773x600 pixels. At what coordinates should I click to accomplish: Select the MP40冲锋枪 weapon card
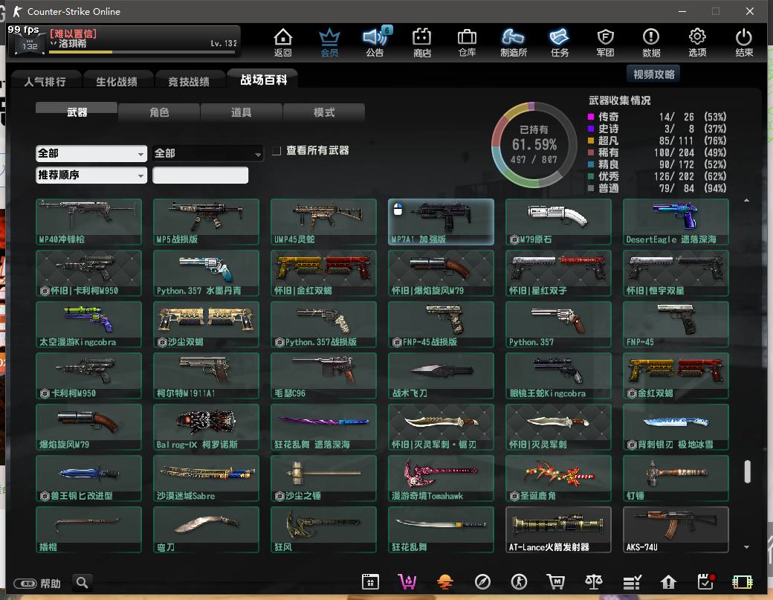(x=88, y=222)
